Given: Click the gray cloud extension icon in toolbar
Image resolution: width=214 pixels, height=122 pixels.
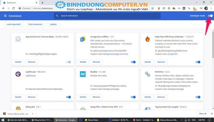Looking at the screenshot, I should 179,8.
